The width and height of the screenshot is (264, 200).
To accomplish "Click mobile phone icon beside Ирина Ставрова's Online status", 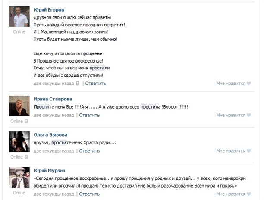I will coord(26,122).
